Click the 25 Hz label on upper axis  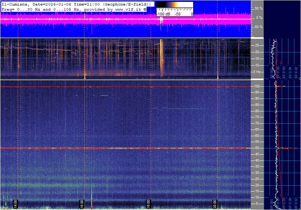[x=257, y=45]
